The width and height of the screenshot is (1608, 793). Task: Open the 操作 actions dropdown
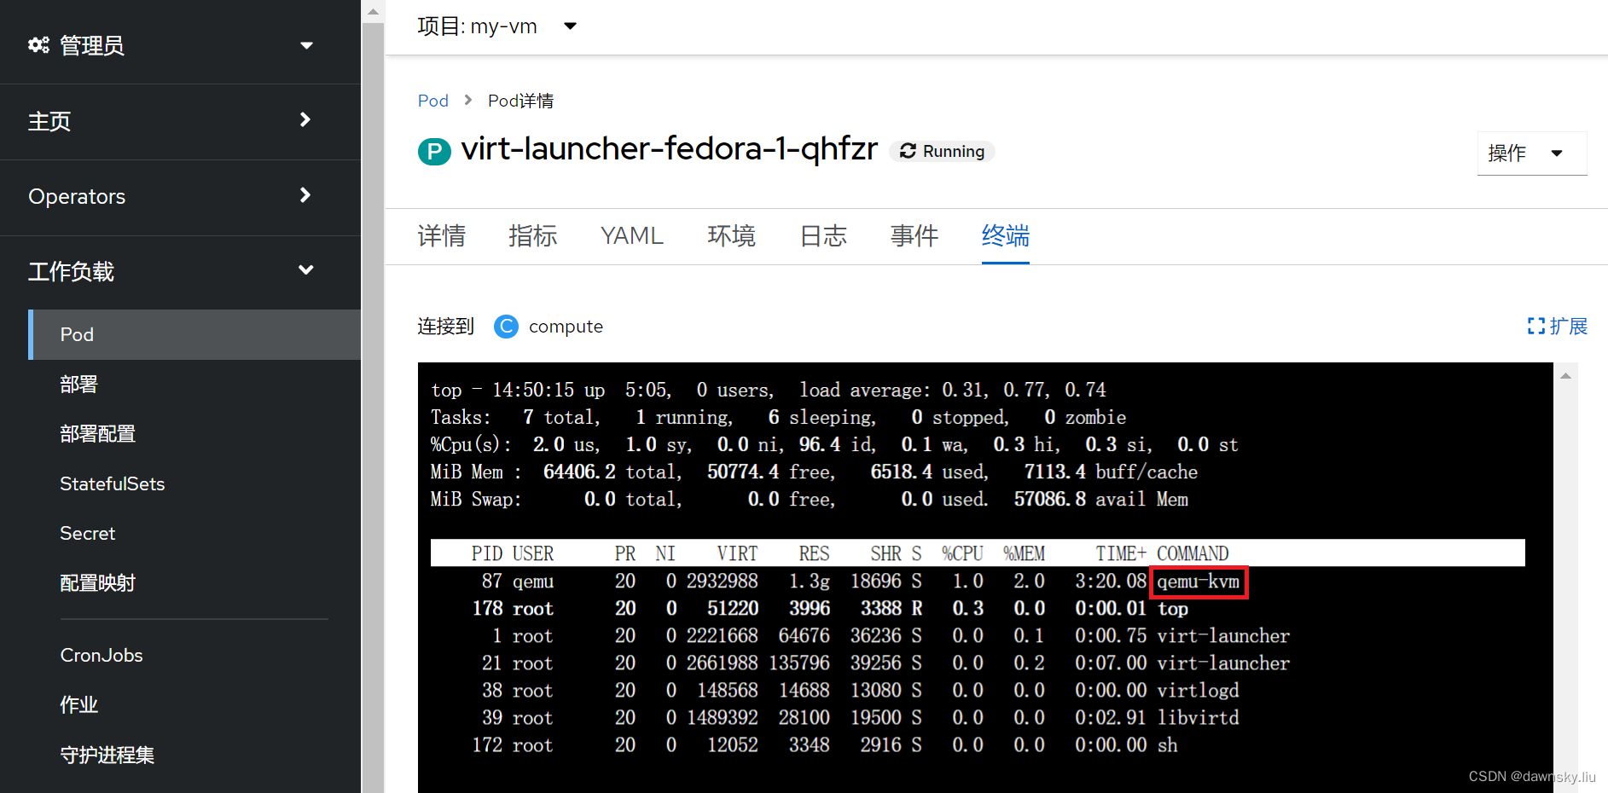point(1531,153)
